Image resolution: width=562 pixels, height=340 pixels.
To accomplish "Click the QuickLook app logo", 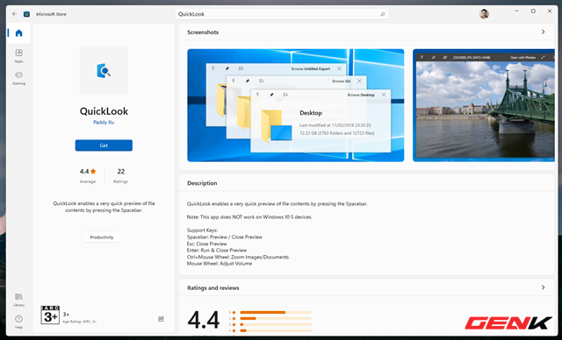I will tap(104, 71).
